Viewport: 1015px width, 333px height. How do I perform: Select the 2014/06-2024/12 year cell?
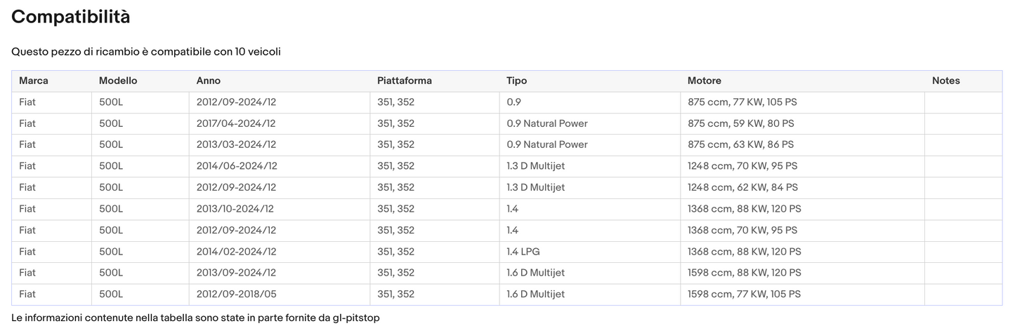point(237,166)
